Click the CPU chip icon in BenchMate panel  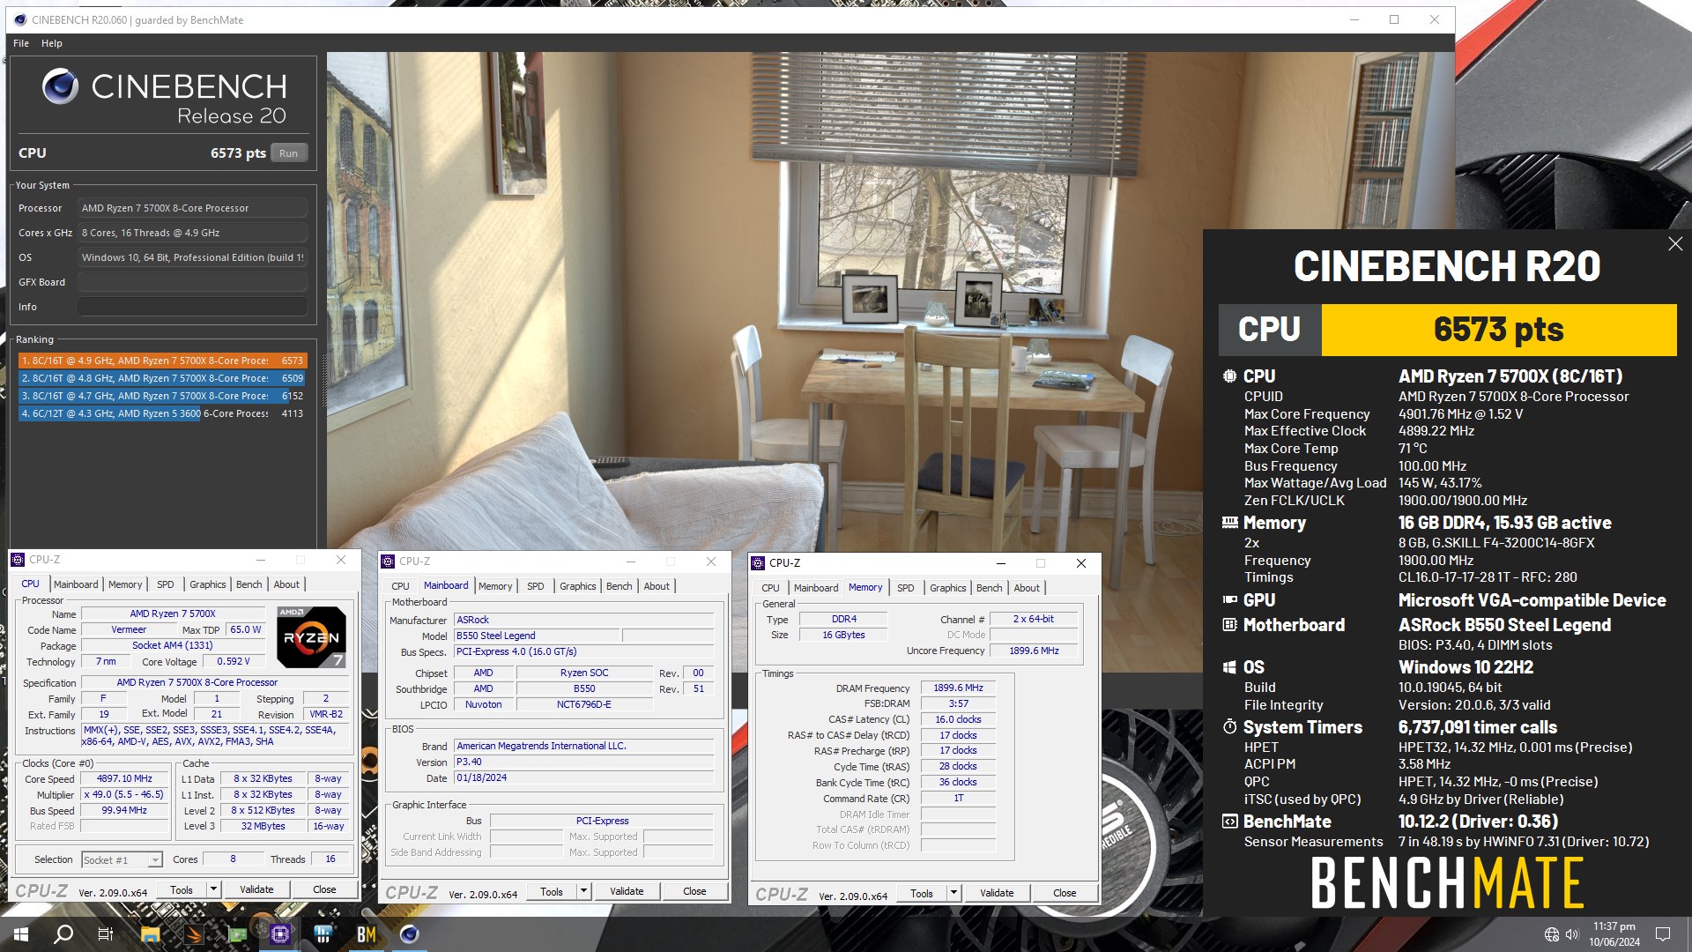tap(1229, 376)
